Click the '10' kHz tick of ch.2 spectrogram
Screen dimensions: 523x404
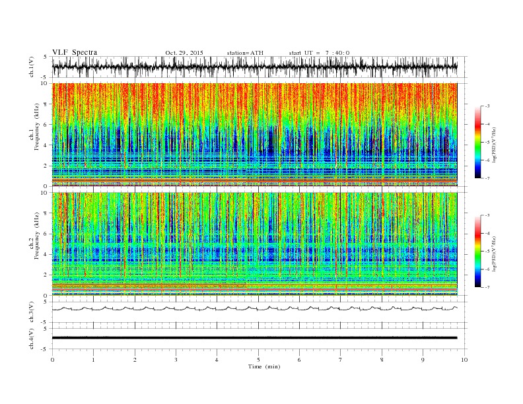click(x=44, y=193)
